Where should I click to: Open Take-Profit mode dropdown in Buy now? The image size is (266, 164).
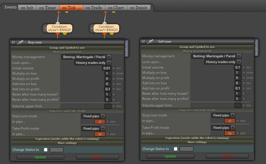point(93,128)
